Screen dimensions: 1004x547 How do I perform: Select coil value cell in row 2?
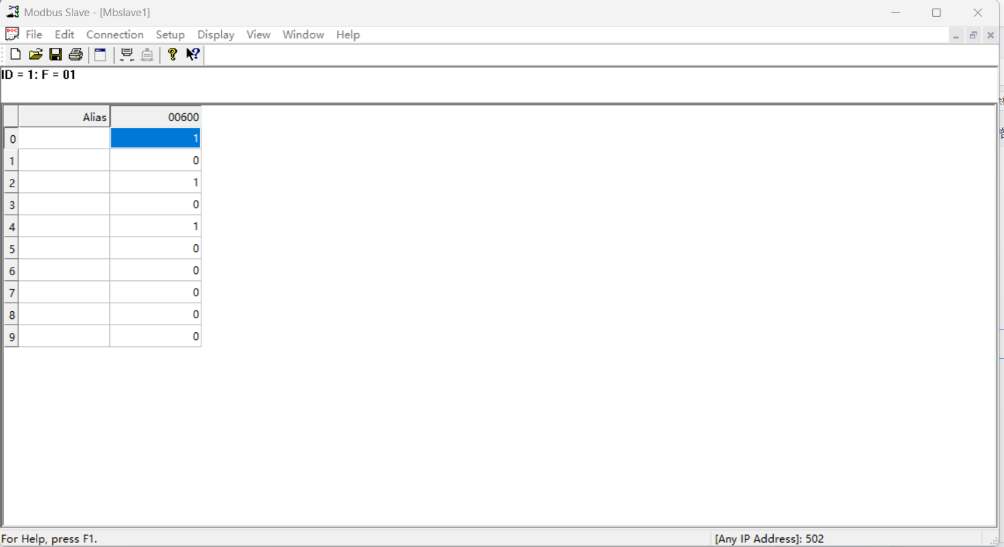(x=156, y=182)
